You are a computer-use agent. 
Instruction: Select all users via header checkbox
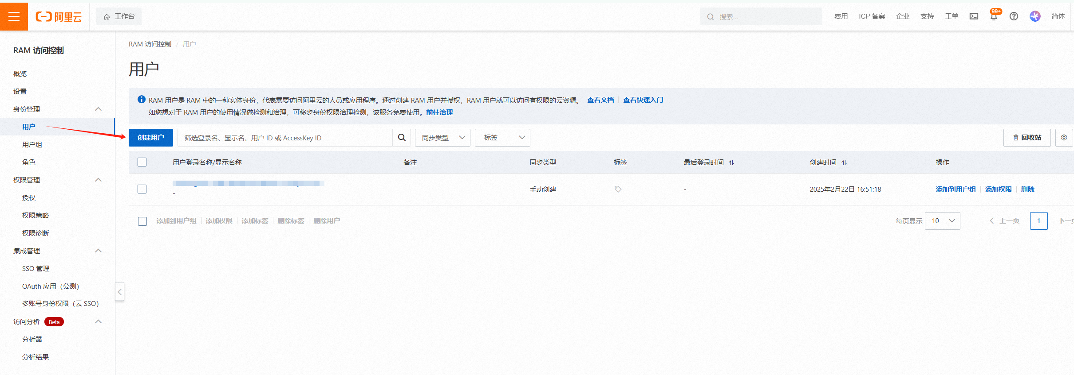(142, 162)
